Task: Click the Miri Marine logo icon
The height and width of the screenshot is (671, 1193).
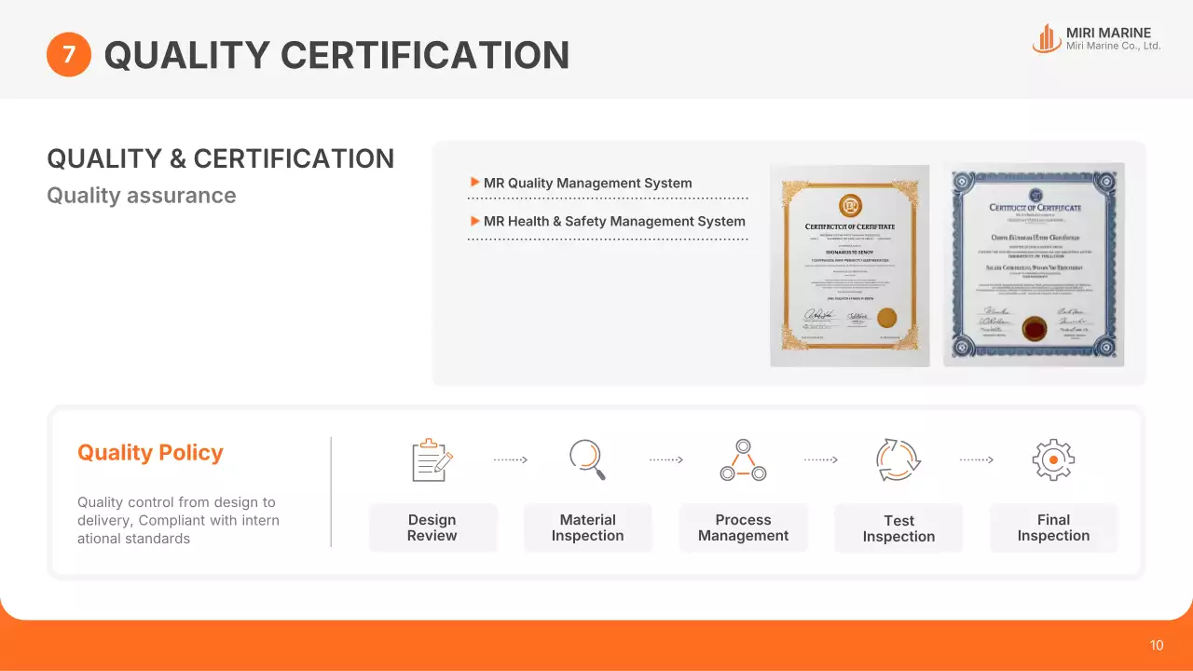Action: [x=1047, y=38]
